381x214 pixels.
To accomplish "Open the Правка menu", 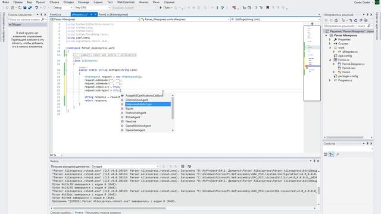I will coord(18,2).
